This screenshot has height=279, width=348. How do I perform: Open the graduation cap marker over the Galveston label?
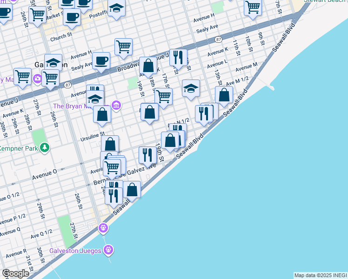pos(53,63)
